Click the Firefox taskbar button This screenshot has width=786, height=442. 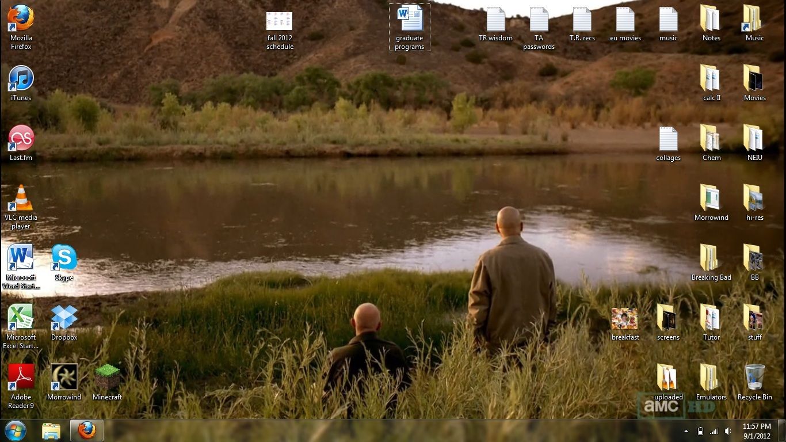coord(87,430)
